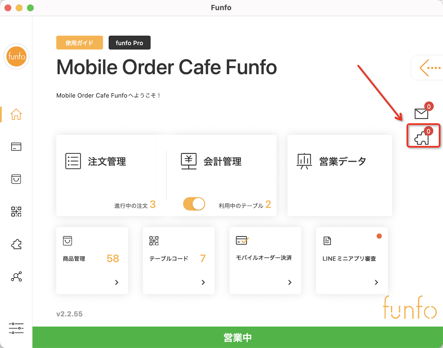443x348 pixels.
Task: Click the orange back arrow with dots
Action: tap(430, 68)
